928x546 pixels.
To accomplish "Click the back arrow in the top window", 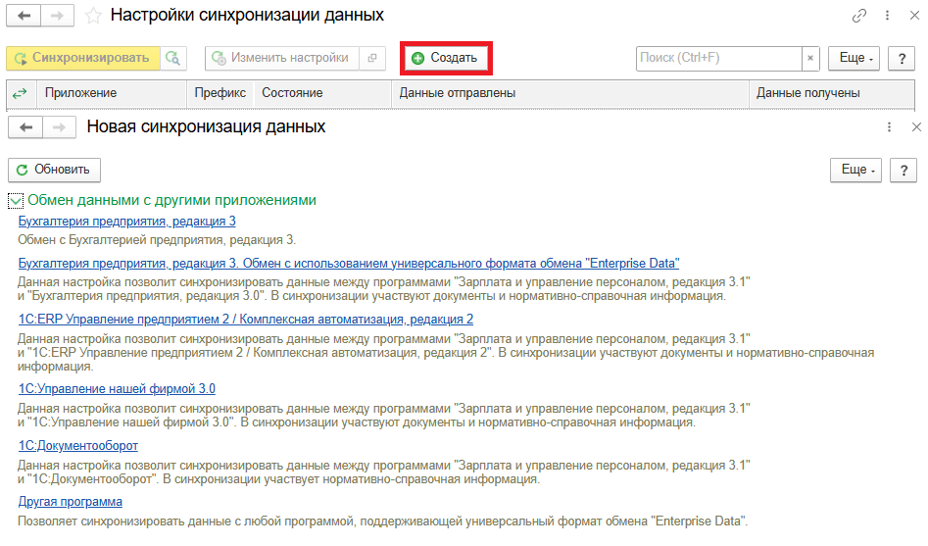I will [x=23, y=16].
